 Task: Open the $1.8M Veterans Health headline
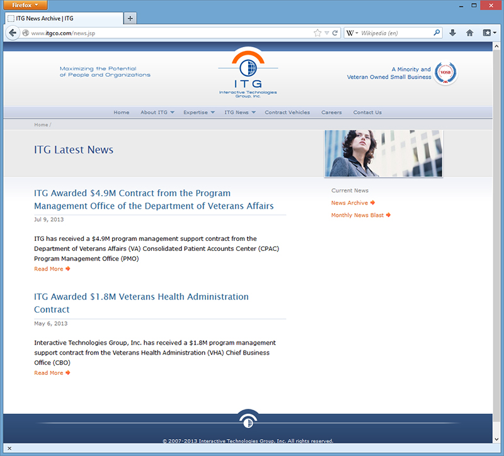pos(141,303)
